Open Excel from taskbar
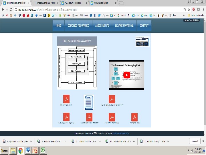206x155 pixels. tap(43, 151)
